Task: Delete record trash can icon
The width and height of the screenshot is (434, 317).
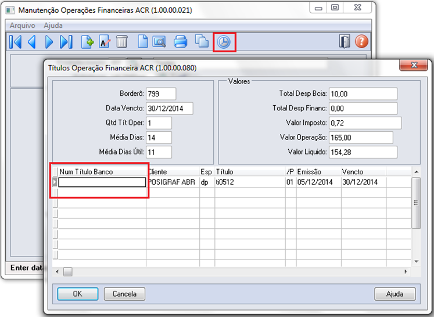Action: click(122, 42)
